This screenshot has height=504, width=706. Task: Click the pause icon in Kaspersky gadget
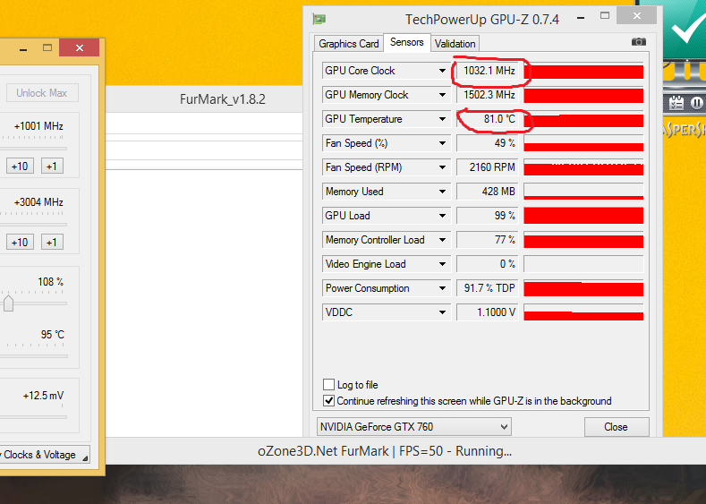click(x=696, y=103)
